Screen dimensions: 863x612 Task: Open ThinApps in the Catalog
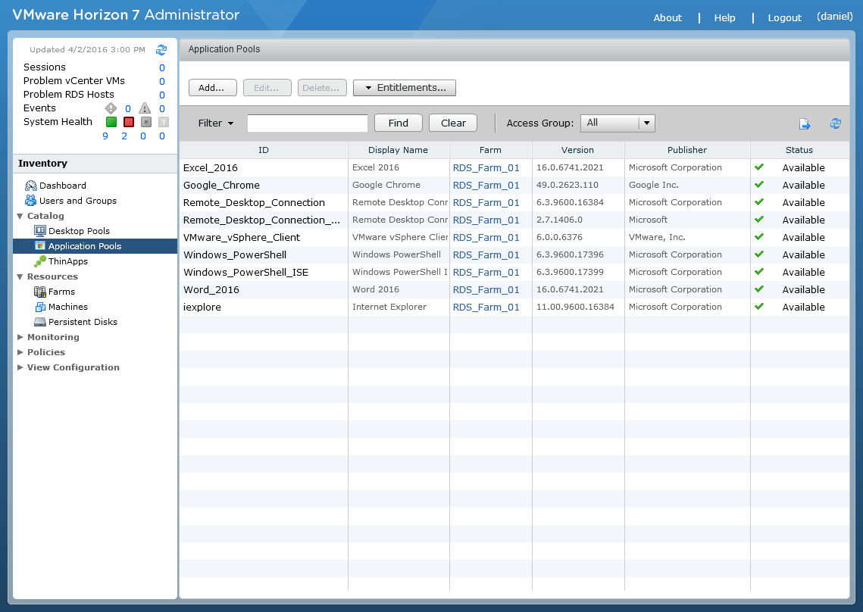[67, 261]
